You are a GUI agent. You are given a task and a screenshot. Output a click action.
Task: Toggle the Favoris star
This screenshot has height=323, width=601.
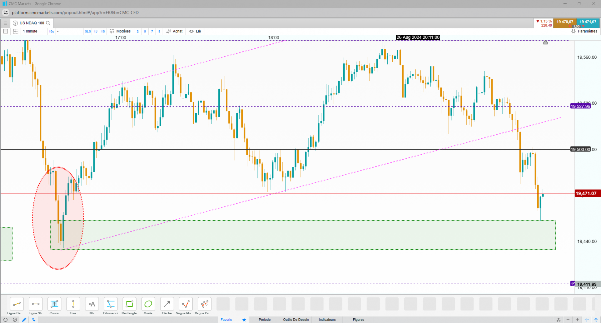[244, 320]
